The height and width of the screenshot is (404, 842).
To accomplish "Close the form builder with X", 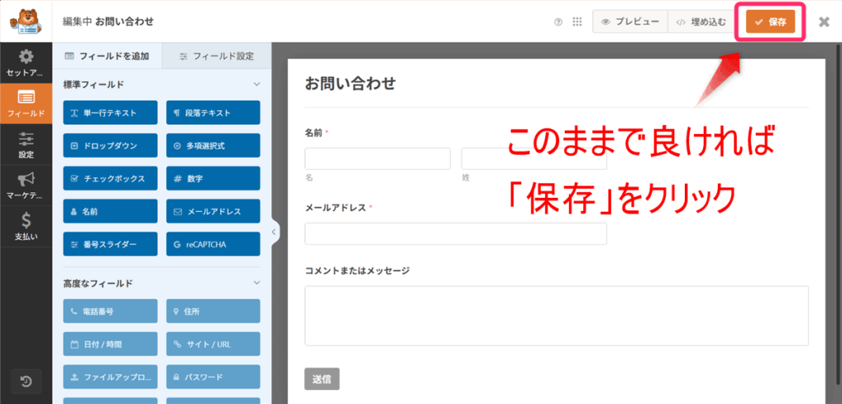I will click(824, 22).
